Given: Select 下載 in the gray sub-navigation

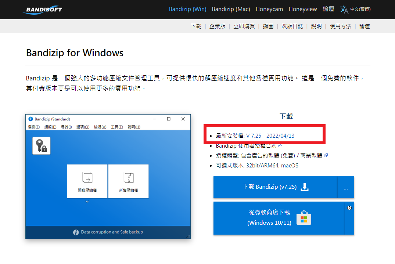Looking at the screenshot, I should coord(196,26).
